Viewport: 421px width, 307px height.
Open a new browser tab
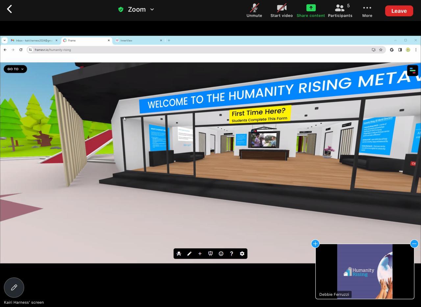click(169, 40)
